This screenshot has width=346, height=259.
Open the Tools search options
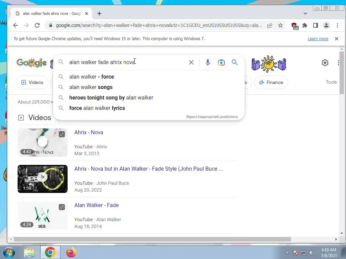point(331,82)
